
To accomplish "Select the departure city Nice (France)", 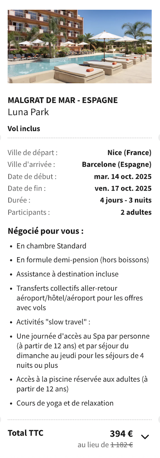I will point(129,153).
